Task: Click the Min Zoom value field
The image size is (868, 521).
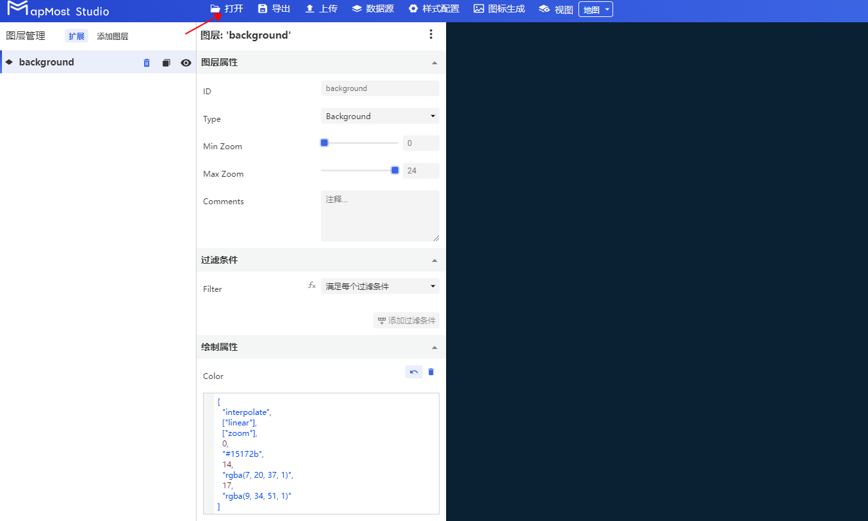Action: coord(421,143)
